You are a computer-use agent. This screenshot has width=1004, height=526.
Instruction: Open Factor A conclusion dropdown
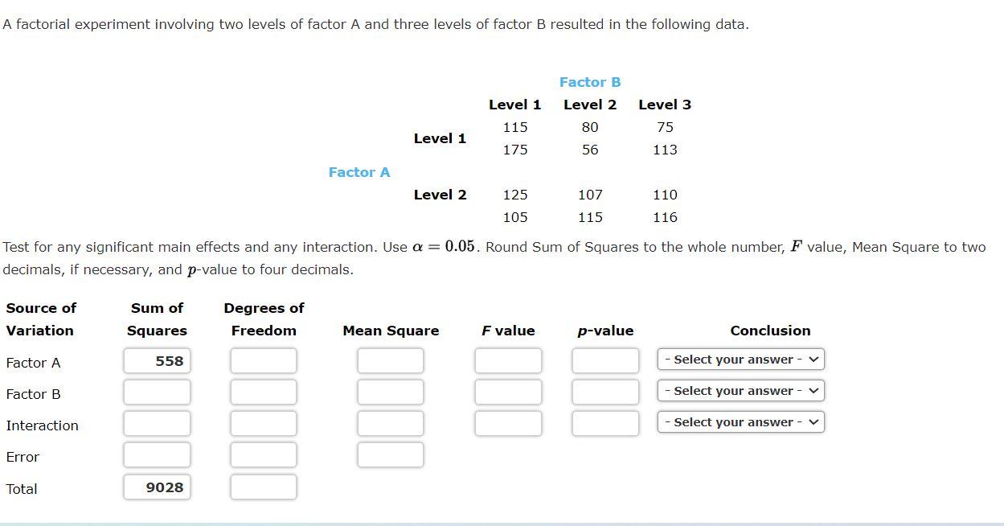[741, 360]
